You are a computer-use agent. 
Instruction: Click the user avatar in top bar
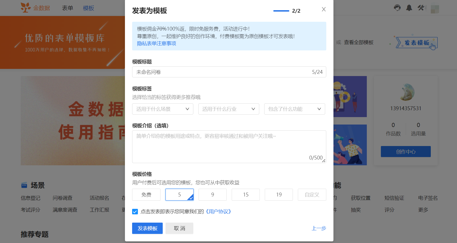tap(435, 9)
